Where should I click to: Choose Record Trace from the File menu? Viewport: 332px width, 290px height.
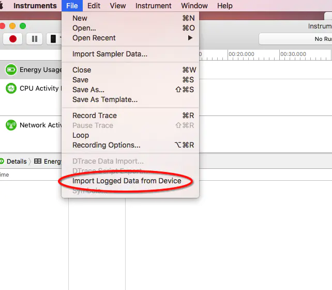130,115
